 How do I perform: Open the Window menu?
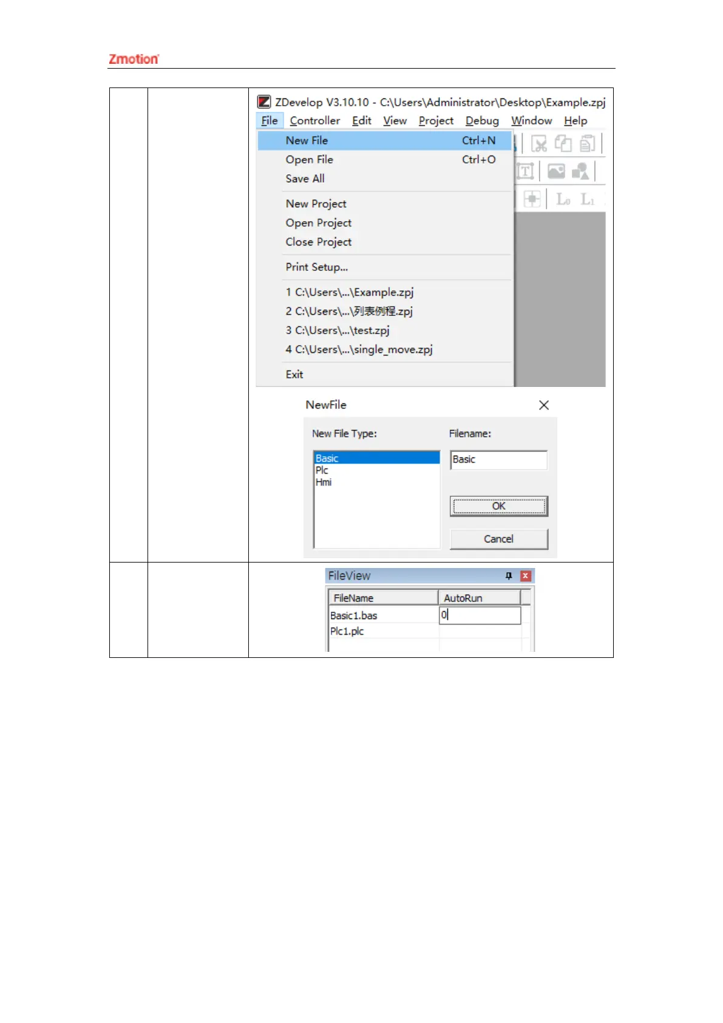pyautogui.click(x=531, y=120)
